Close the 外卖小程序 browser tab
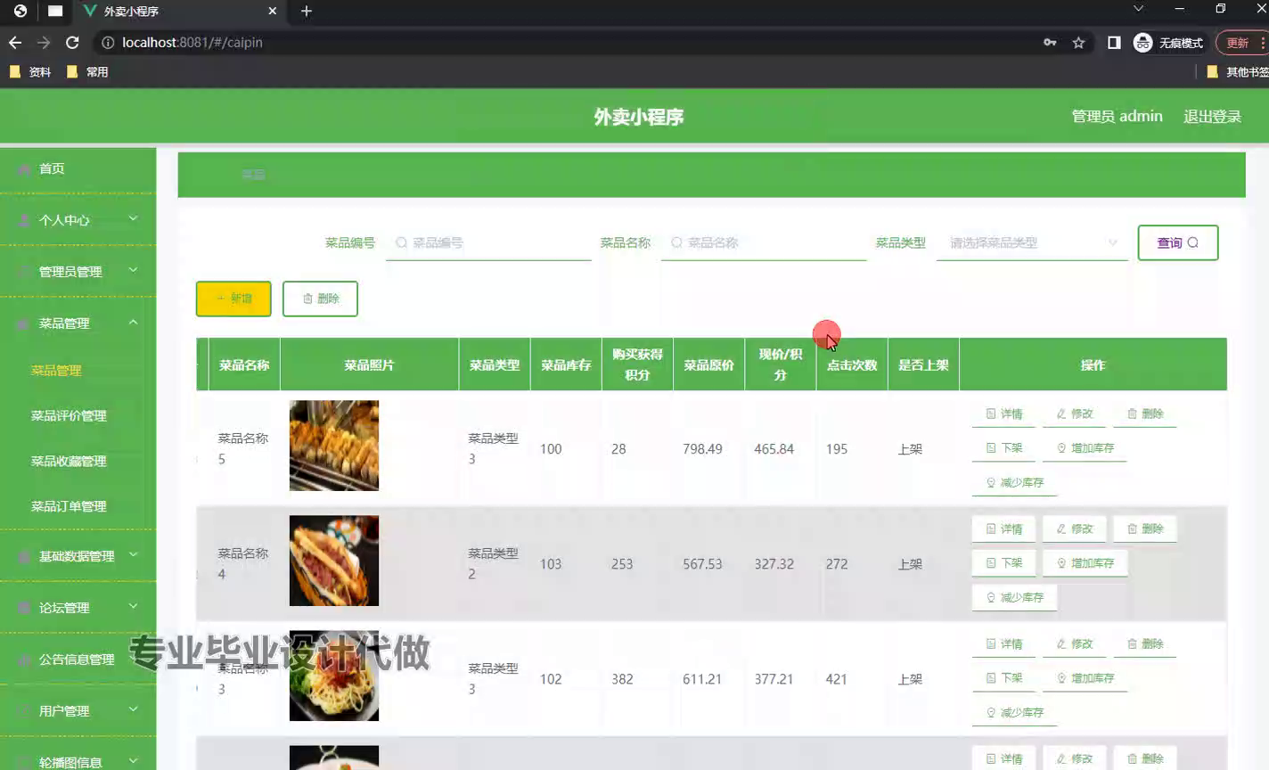The height and width of the screenshot is (770, 1269). point(273,11)
